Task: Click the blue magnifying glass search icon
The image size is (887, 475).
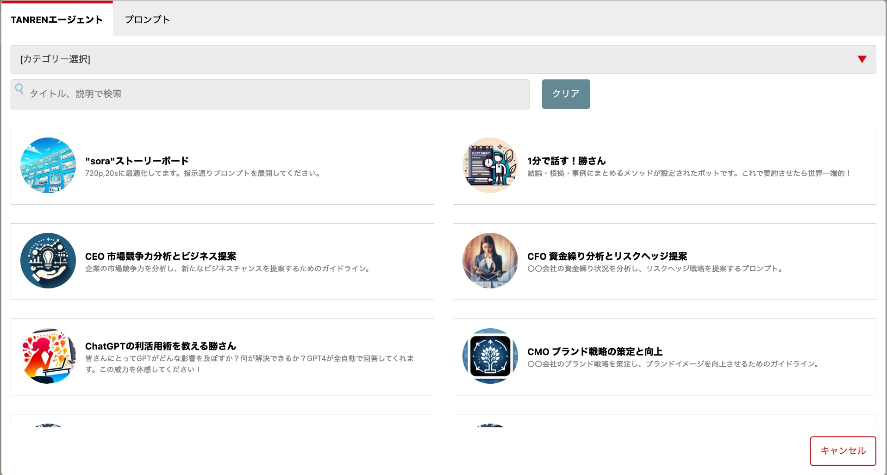Action: (x=19, y=88)
